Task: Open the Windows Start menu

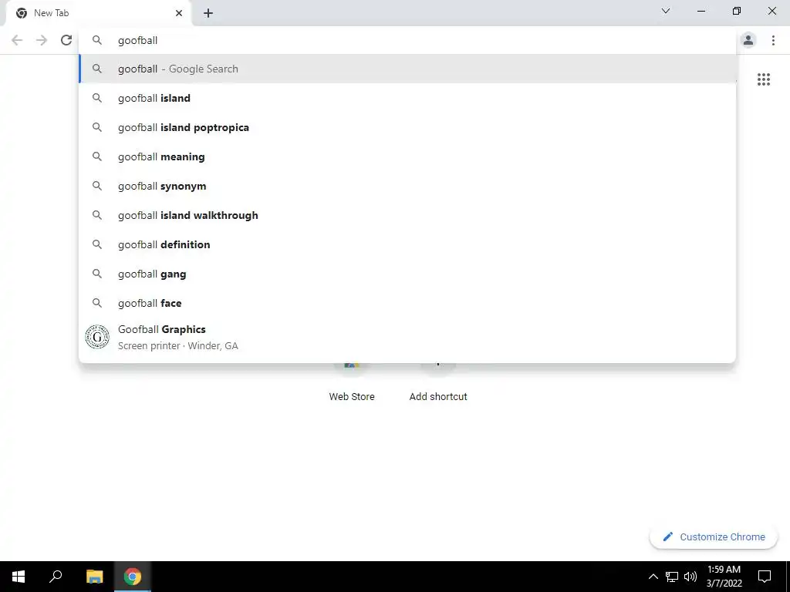Action: 19,577
